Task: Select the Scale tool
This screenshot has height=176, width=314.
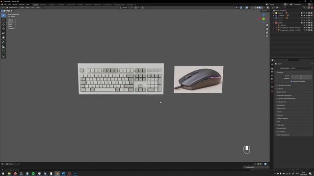Action: click(x=3, y=33)
